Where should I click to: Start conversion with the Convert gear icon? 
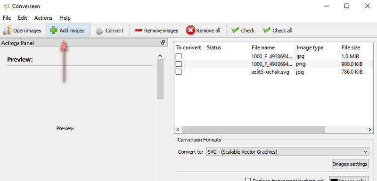coord(99,31)
